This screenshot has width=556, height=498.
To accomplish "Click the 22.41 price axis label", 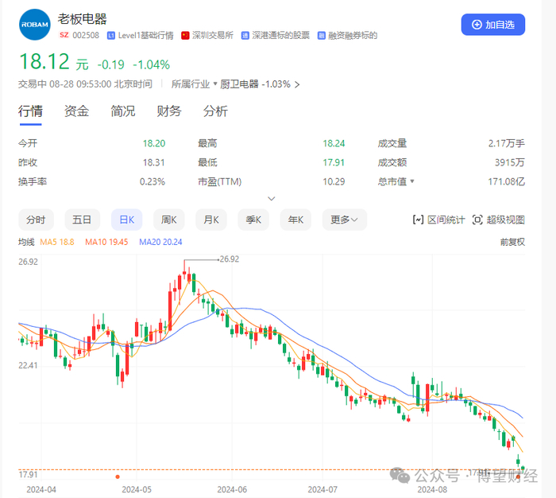I will (28, 365).
